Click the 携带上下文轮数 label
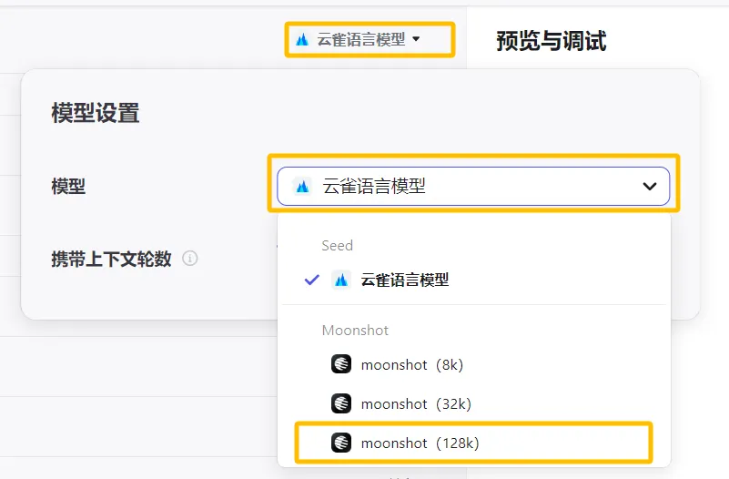Image resolution: width=729 pixels, height=479 pixels. (111, 259)
